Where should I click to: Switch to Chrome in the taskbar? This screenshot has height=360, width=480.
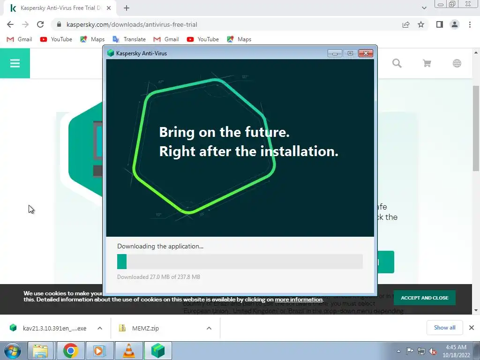pos(70,351)
